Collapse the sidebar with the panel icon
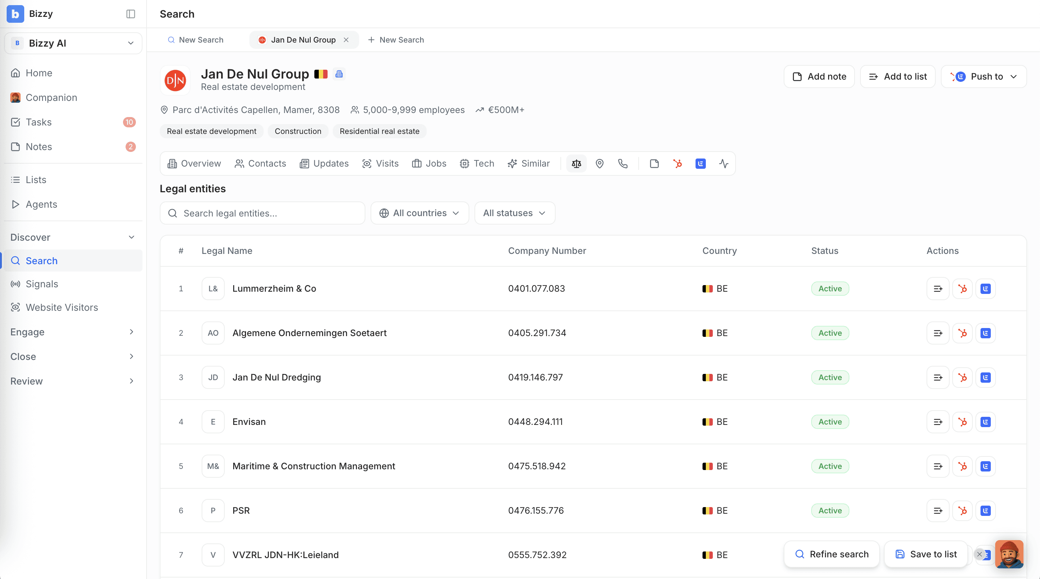1040x579 pixels. click(x=130, y=14)
